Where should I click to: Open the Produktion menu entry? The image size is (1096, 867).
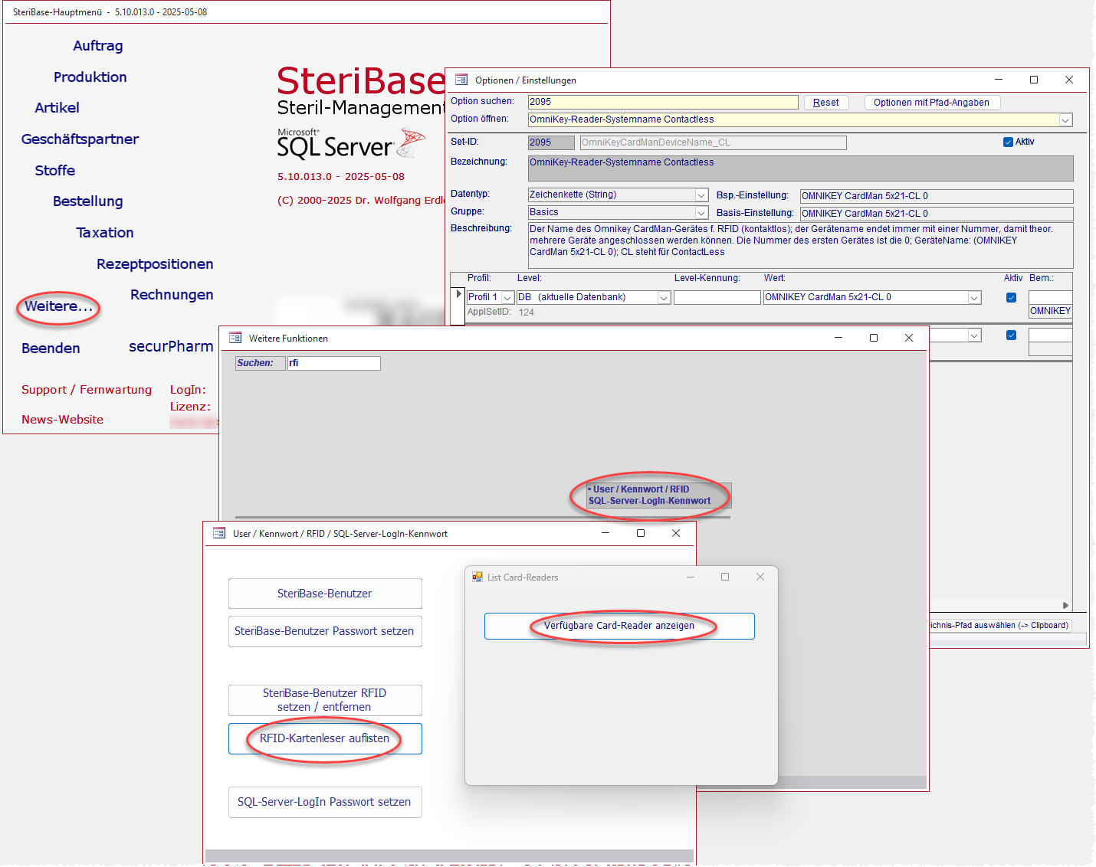tap(90, 77)
